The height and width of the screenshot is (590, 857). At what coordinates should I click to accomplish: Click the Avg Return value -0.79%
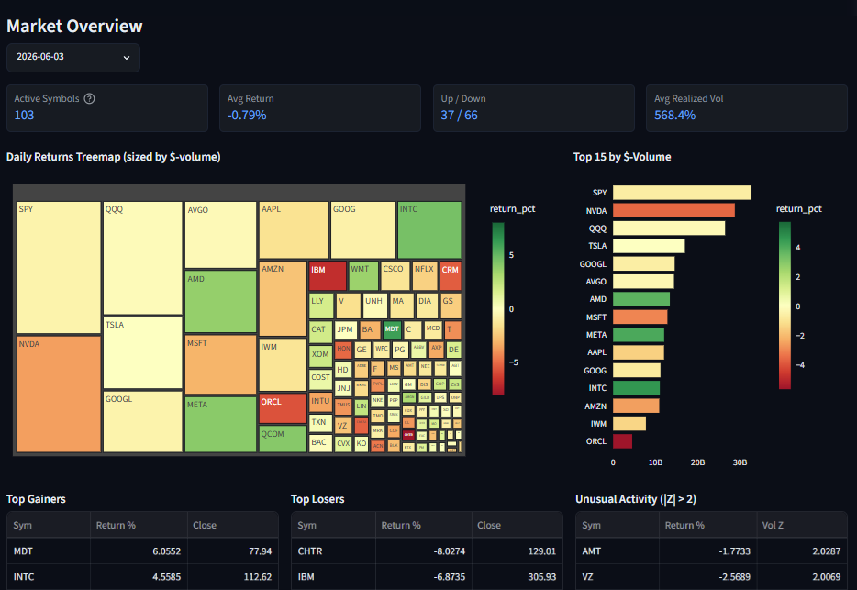[x=247, y=116]
